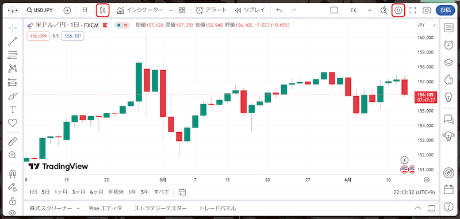
Task: Click the red flag next to FXCM
Action: pos(105,25)
